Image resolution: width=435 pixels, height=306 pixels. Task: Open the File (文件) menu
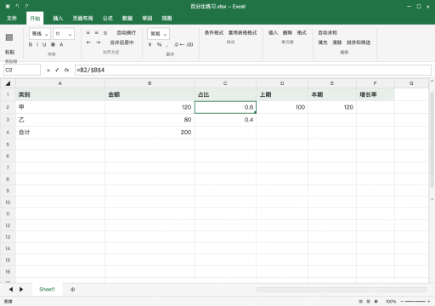12,18
